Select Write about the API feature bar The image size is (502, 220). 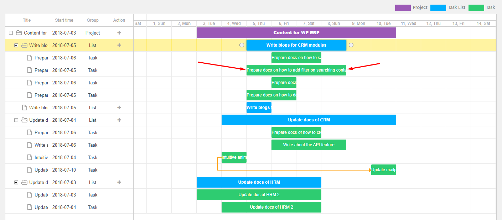tap(309, 145)
